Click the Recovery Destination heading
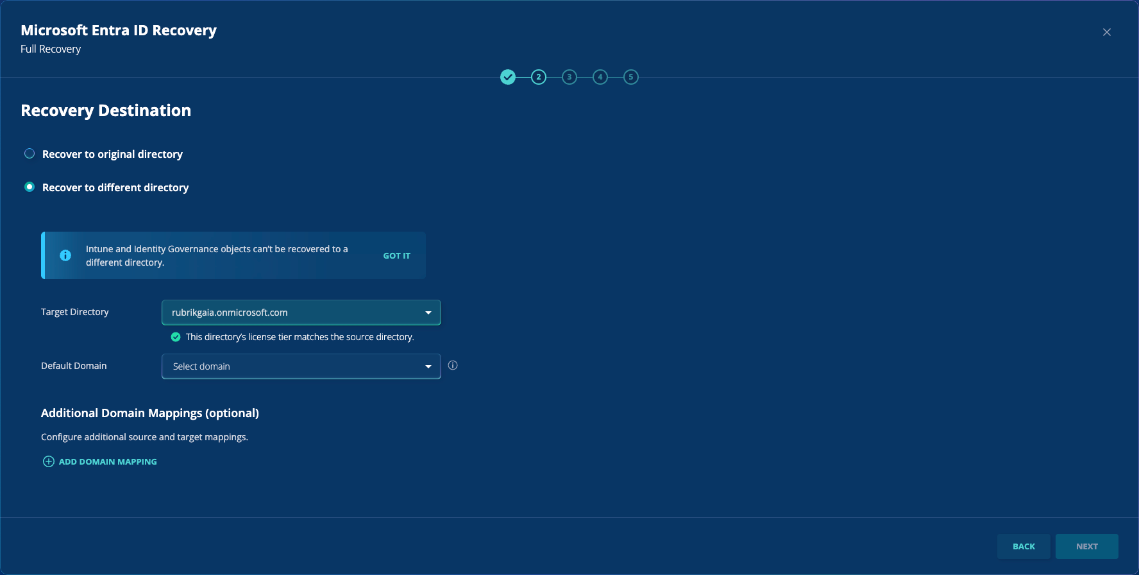The image size is (1139, 575). coord(106,110)
